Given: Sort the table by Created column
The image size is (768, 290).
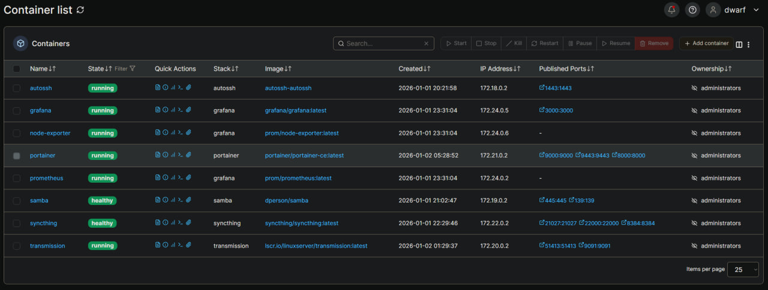Looking at the screenshot, I should (414, 69).
